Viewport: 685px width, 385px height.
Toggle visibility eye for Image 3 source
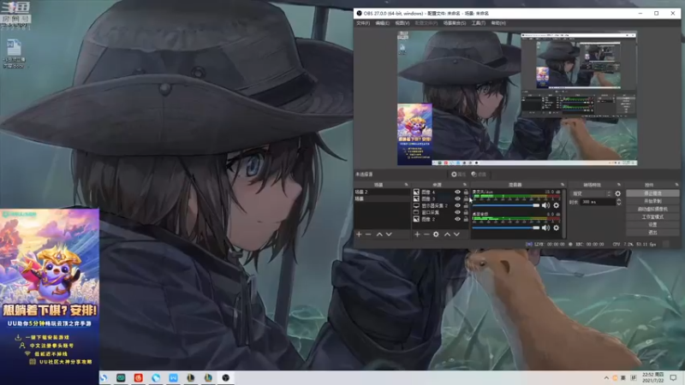(x=457, y=198)
